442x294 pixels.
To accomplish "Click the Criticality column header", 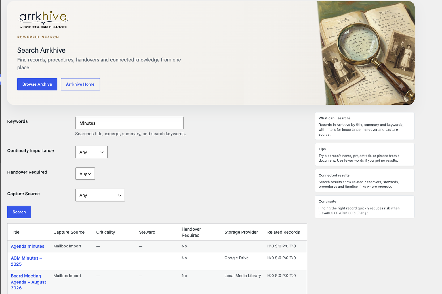I will 106,232.
